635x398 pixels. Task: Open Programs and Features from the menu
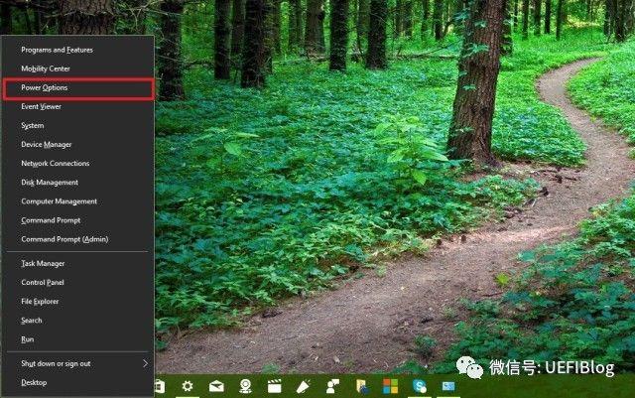point(77,50)
